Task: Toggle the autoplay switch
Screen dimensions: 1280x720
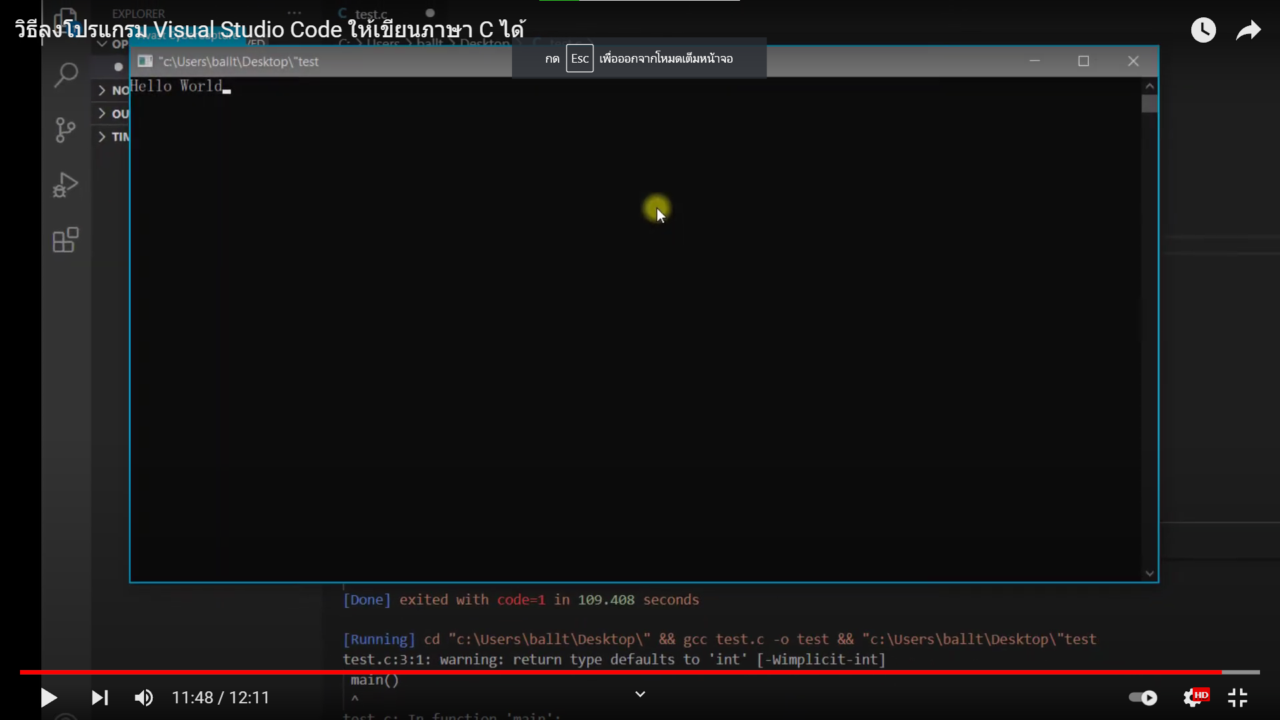Action: 1143,697
